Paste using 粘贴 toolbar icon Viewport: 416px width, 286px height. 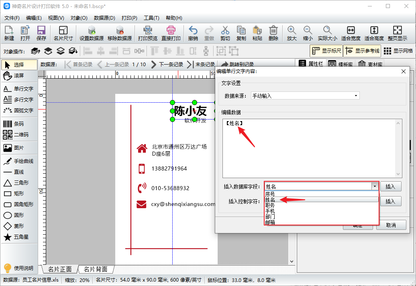257,33
